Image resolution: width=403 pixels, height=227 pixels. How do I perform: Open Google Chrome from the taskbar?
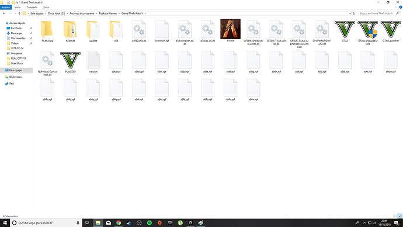(x=119, y=223)
